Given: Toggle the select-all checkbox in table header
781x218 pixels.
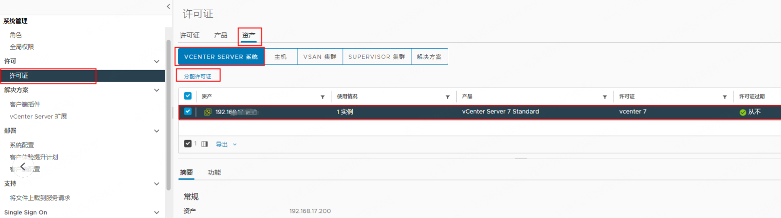Looking at the screenshot, I should [x=188, y=96].
